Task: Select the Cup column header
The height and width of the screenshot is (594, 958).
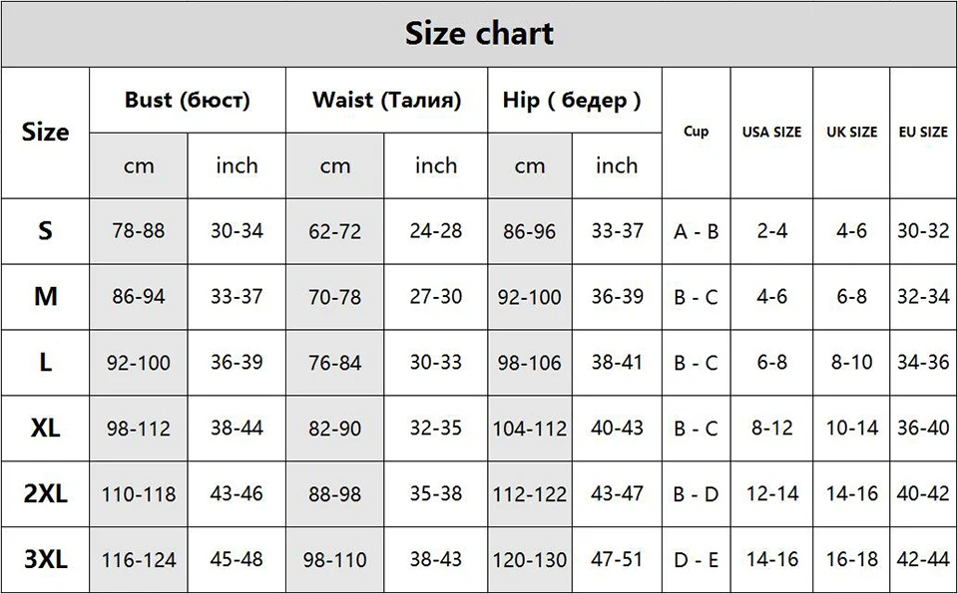Action: [696, 132]
